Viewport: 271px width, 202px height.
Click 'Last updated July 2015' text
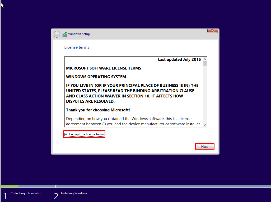point(179,60)
